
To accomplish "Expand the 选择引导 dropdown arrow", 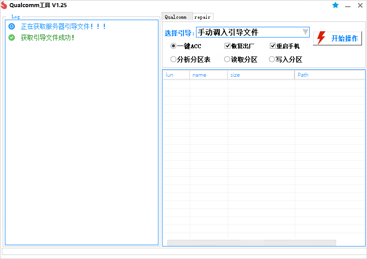I will [x=305, y=32].
